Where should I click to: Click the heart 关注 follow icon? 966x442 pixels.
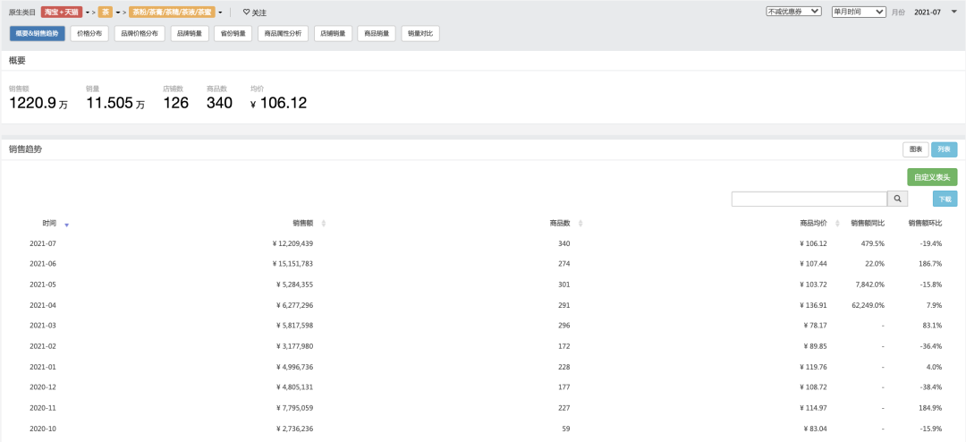246,13
